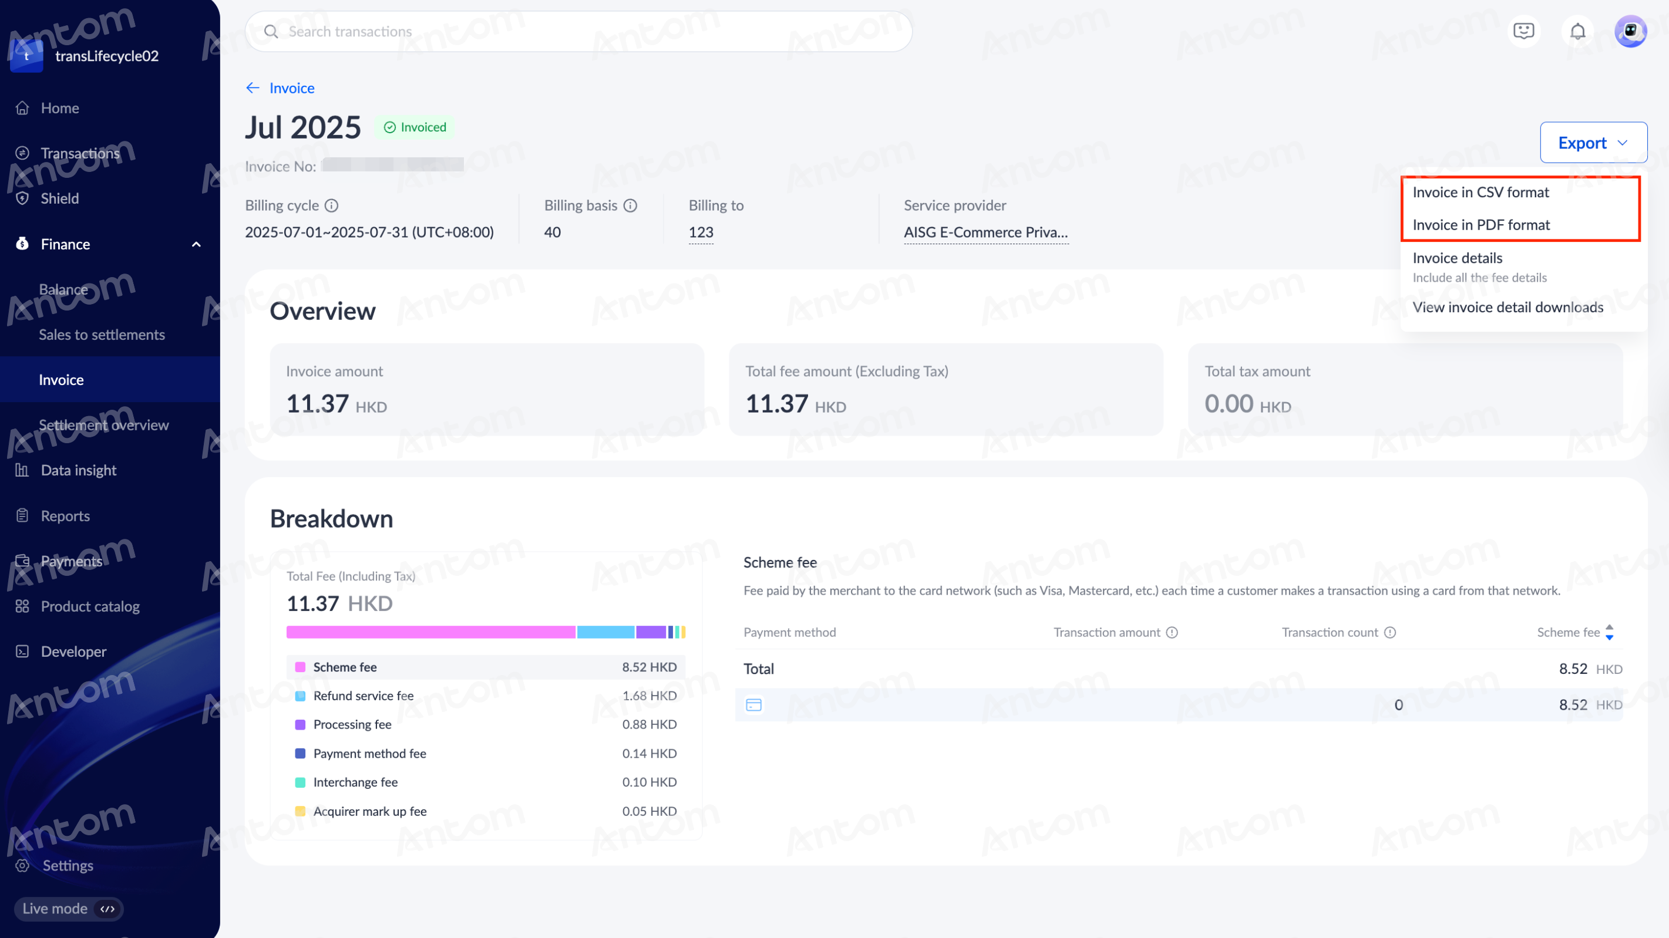Select Invoice in PDF format
The width and height of the screenshot is (1669, 938).
coord(1481,225)
